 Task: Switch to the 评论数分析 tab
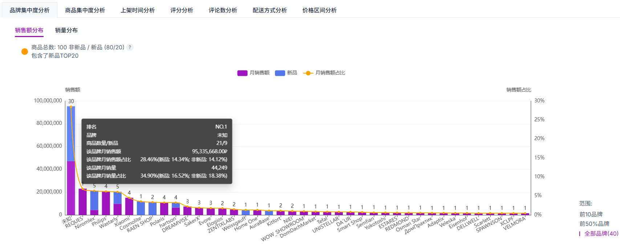[223, 10]
